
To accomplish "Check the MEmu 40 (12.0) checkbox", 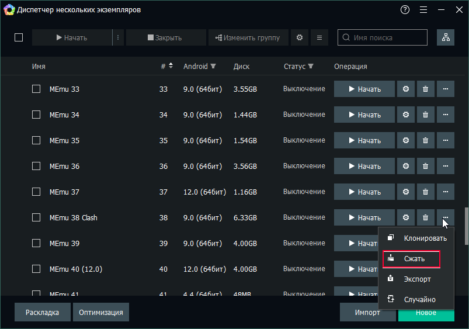I will 36,269.
